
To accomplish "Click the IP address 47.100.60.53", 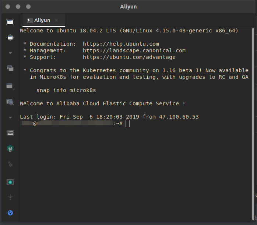I will point(179,117).
